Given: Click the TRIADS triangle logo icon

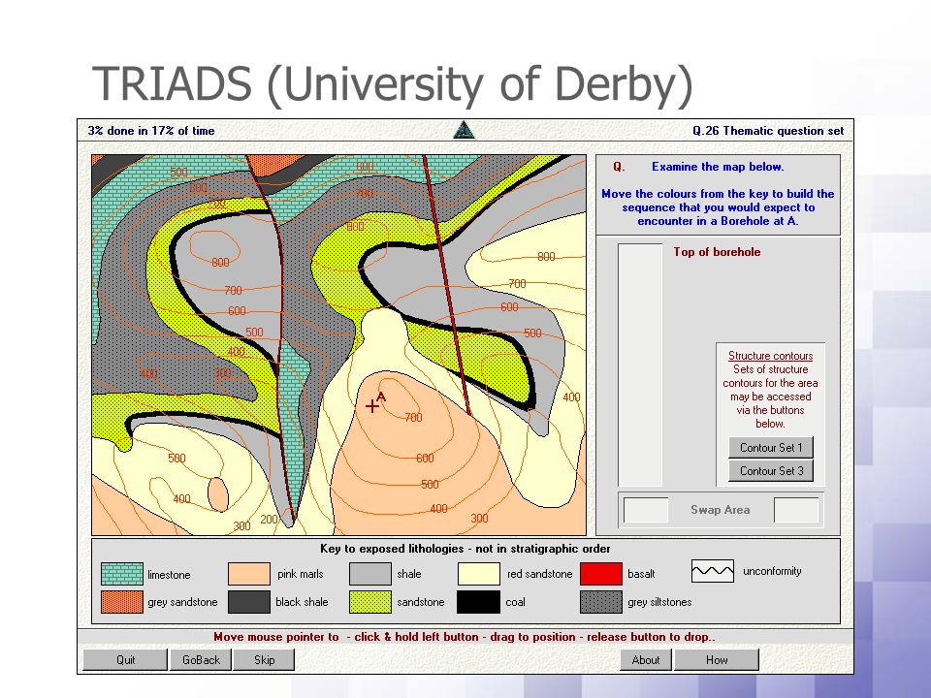Looking at the screenshot, I should pyautogui.click(x=464, y=130).
